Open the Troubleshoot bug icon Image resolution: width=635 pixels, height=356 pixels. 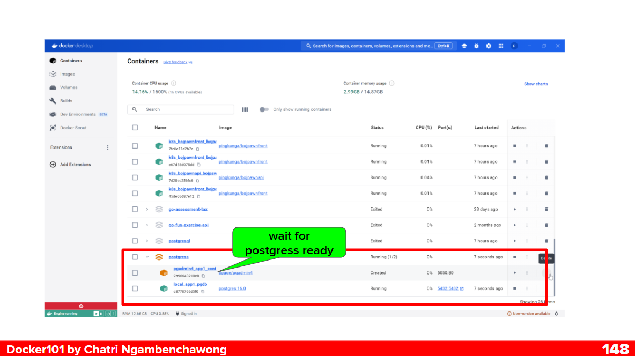coord(477,46)
